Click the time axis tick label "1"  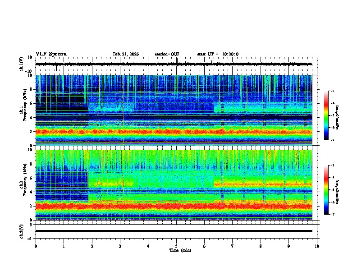click(64, 246)
